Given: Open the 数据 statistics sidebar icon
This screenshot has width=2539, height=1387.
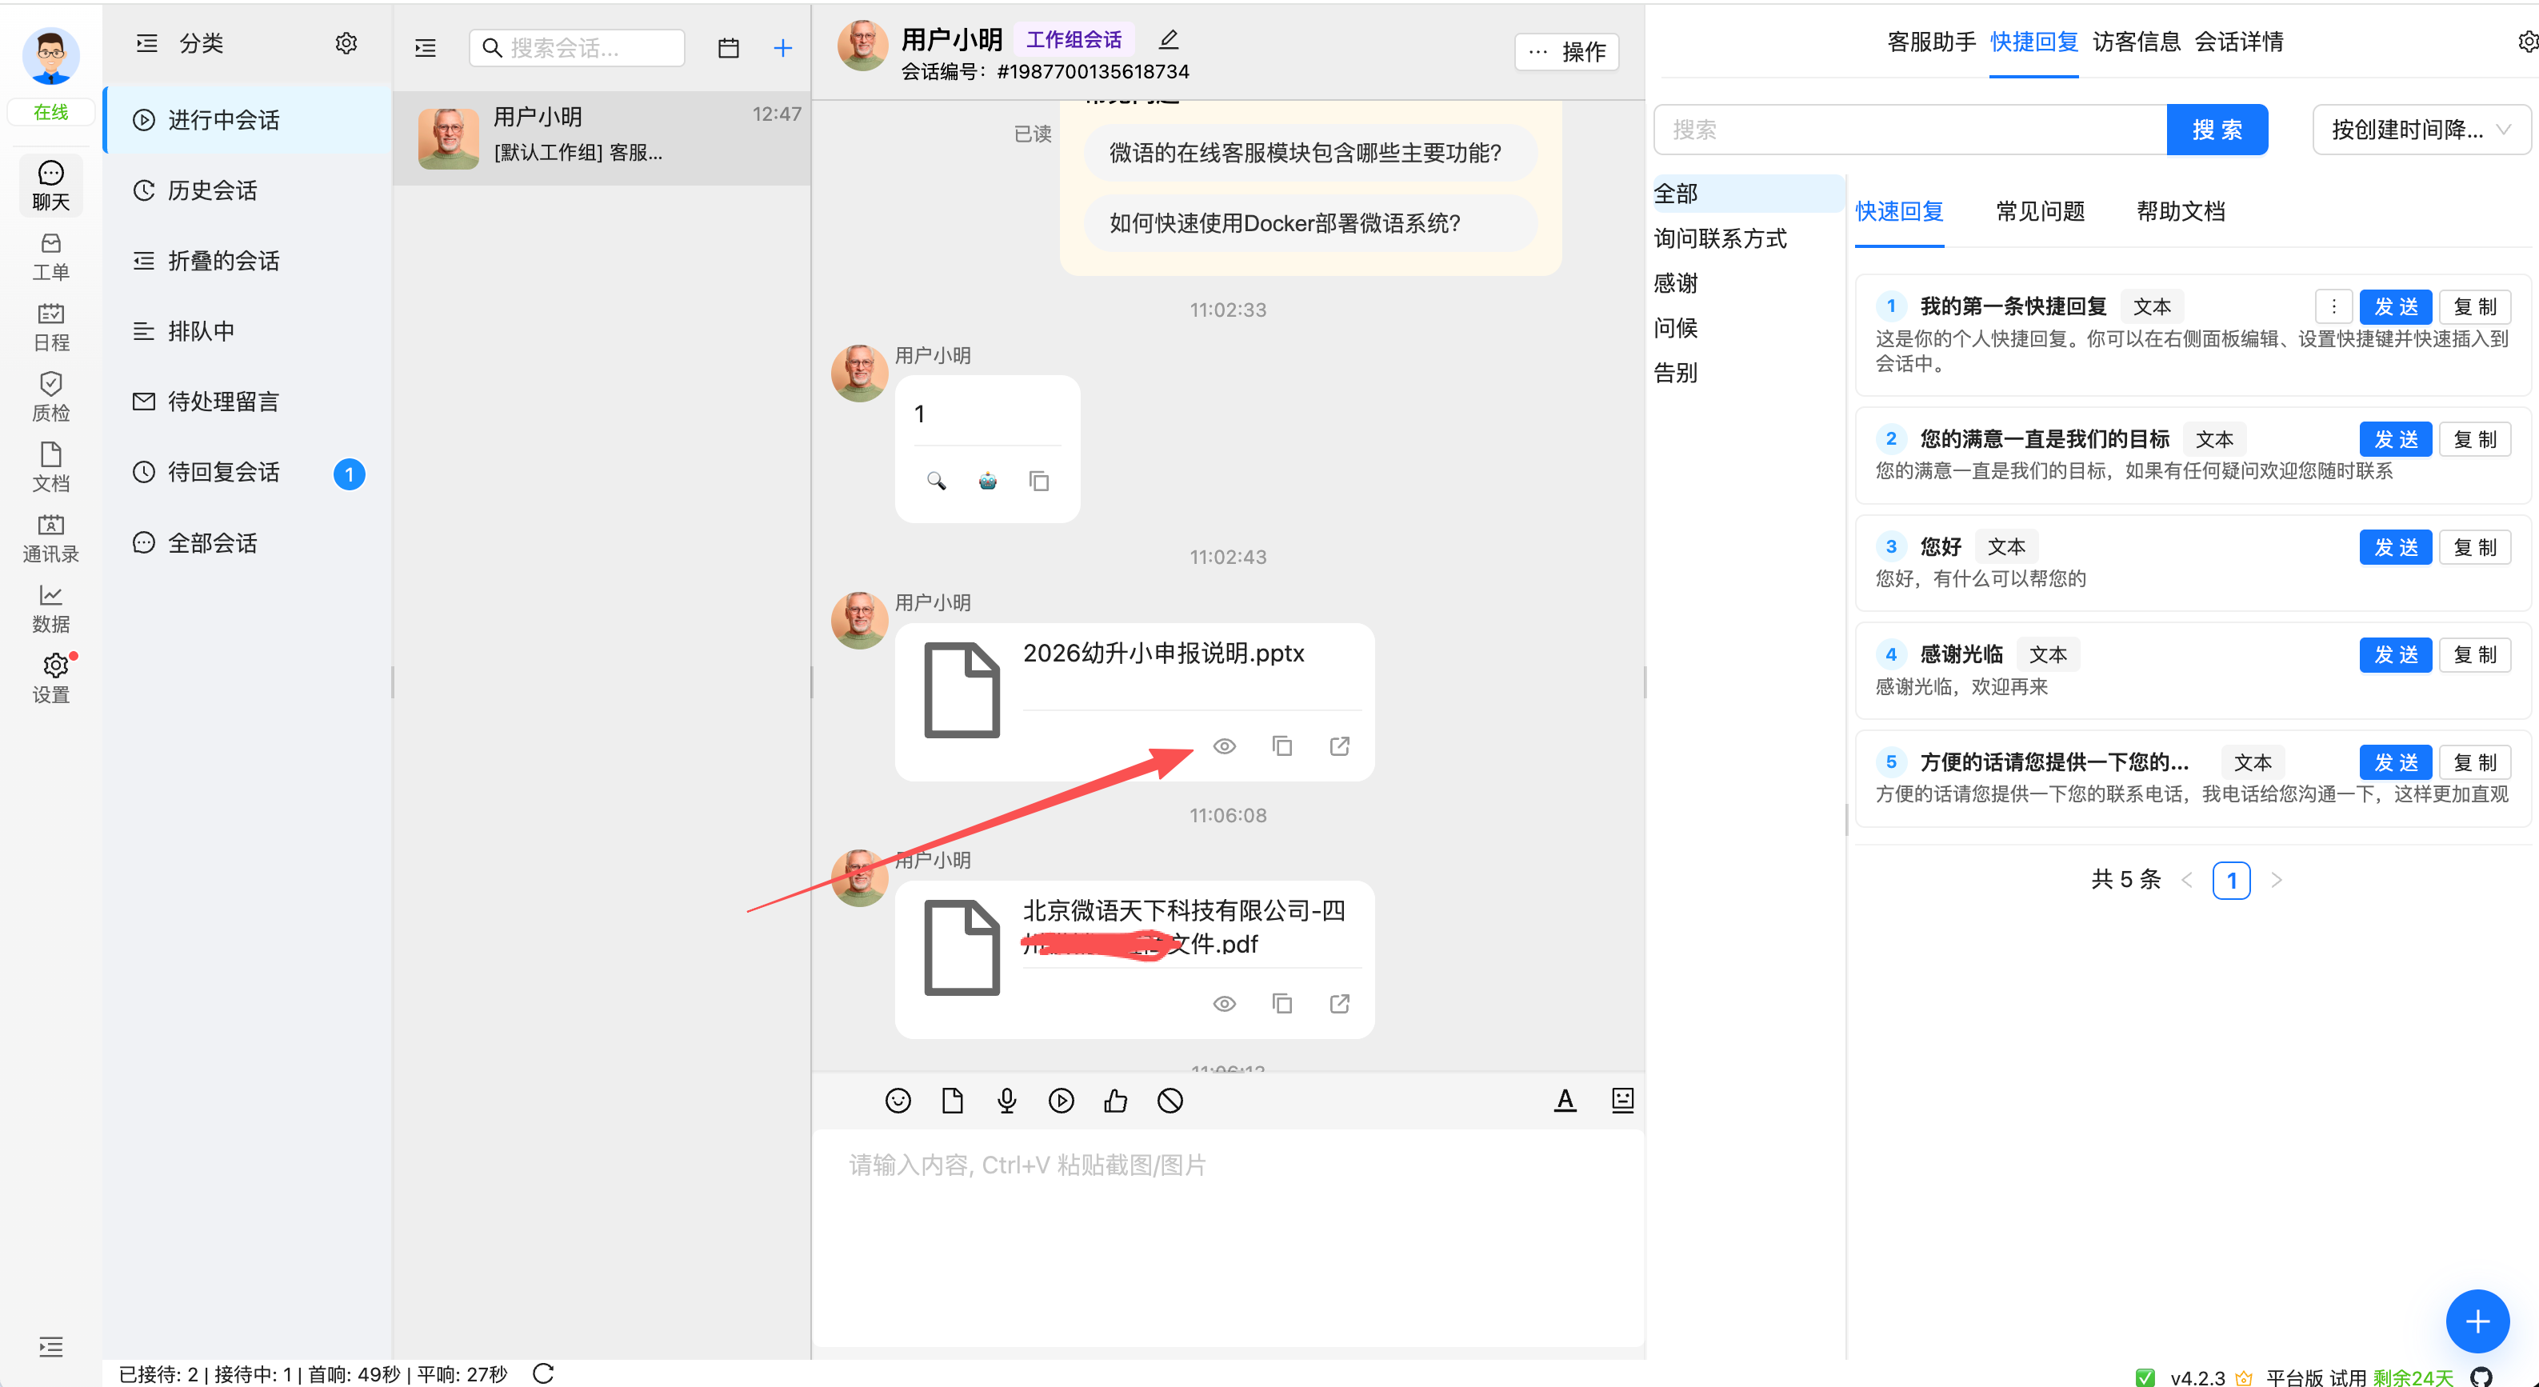Looking at the screenshot, I should pos(50,608).
